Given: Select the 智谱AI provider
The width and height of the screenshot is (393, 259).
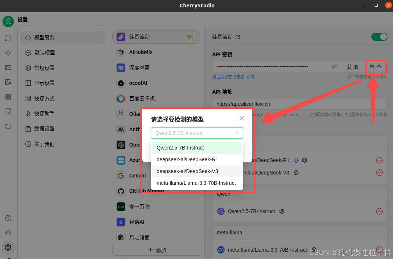Looking at the screenshot, I should coord(156,222).
